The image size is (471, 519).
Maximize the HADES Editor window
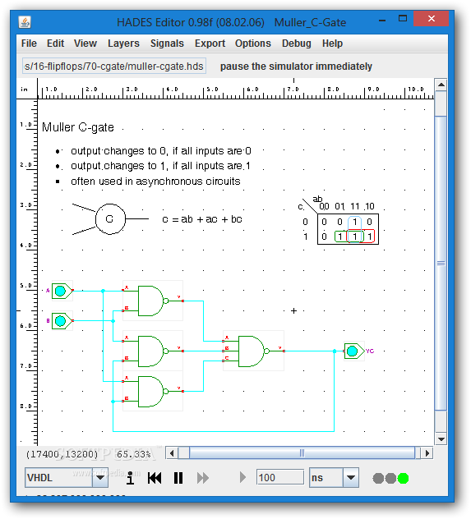click(403, 19)
